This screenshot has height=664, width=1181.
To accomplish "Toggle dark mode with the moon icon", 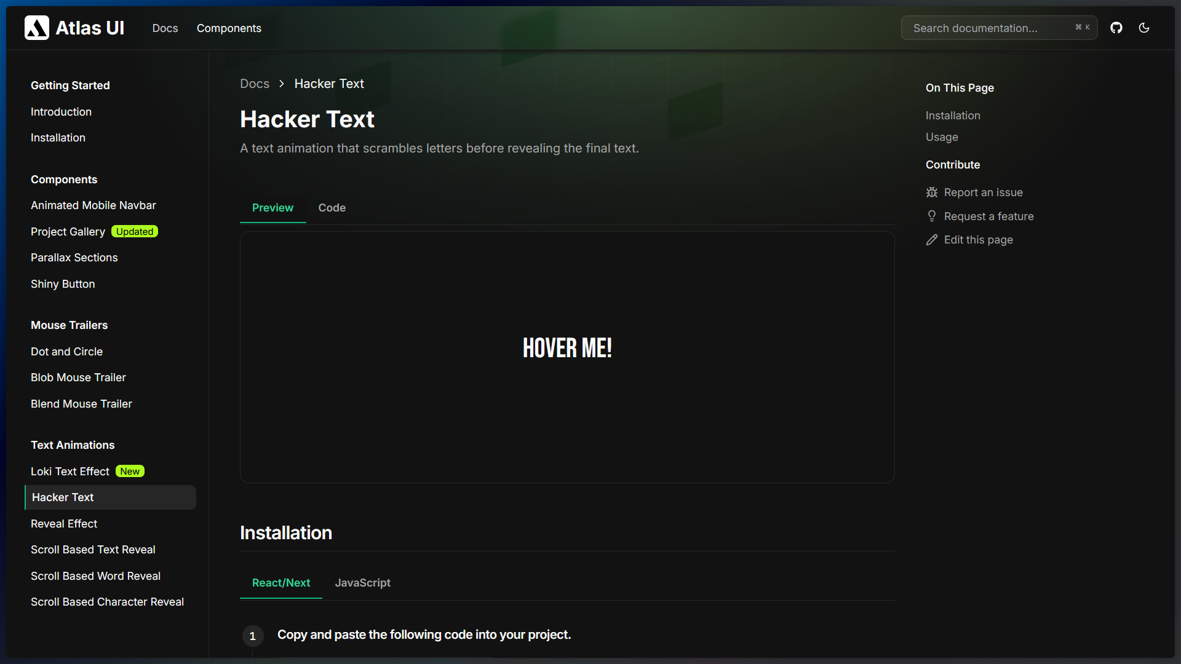I will (x=1144, y=28).
